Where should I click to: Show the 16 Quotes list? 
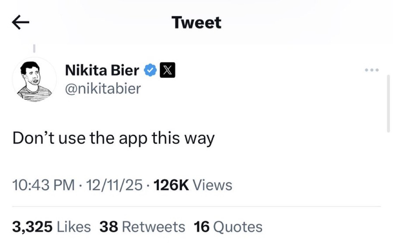(228, 227)
